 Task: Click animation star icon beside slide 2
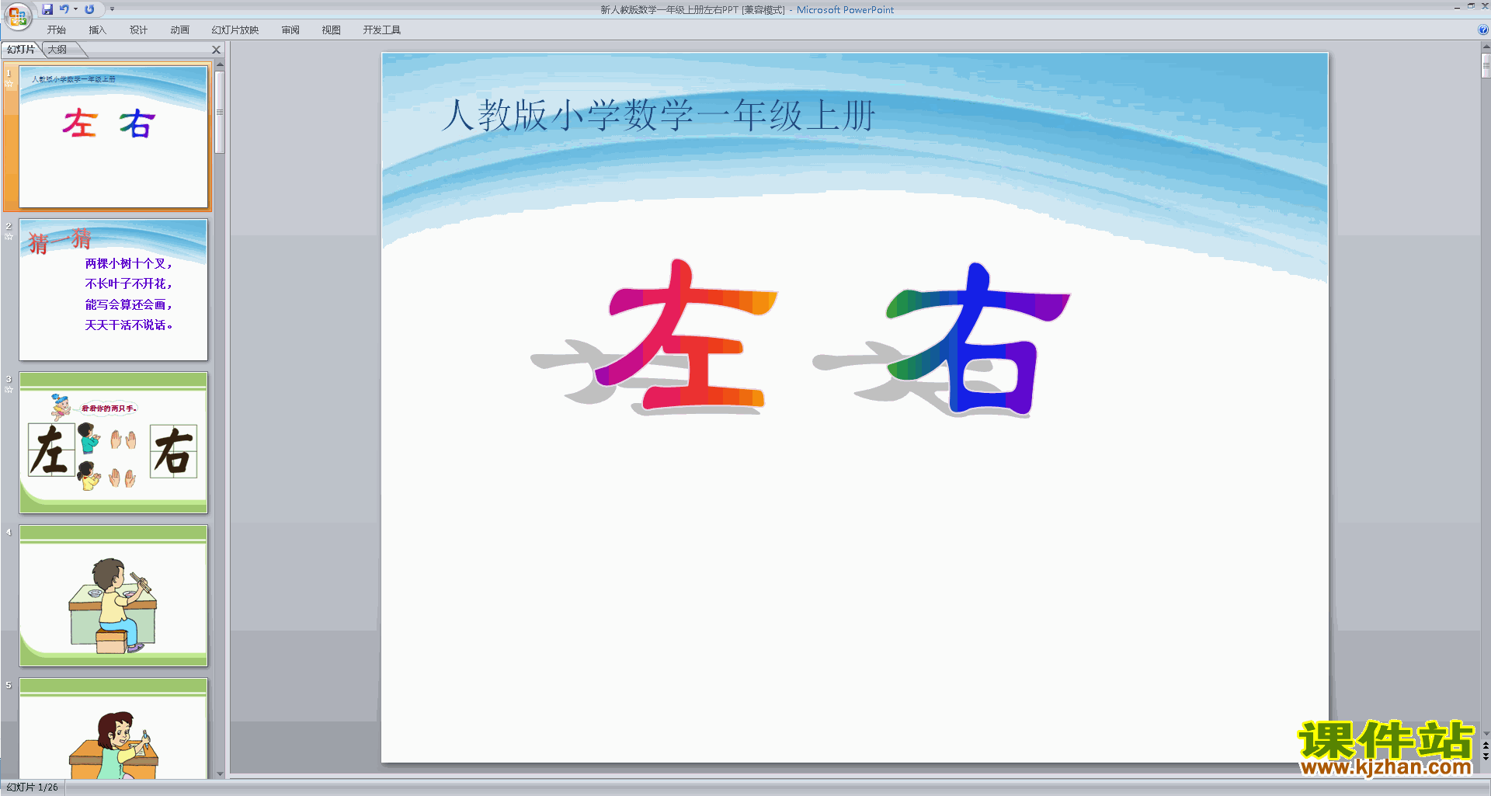9,237
